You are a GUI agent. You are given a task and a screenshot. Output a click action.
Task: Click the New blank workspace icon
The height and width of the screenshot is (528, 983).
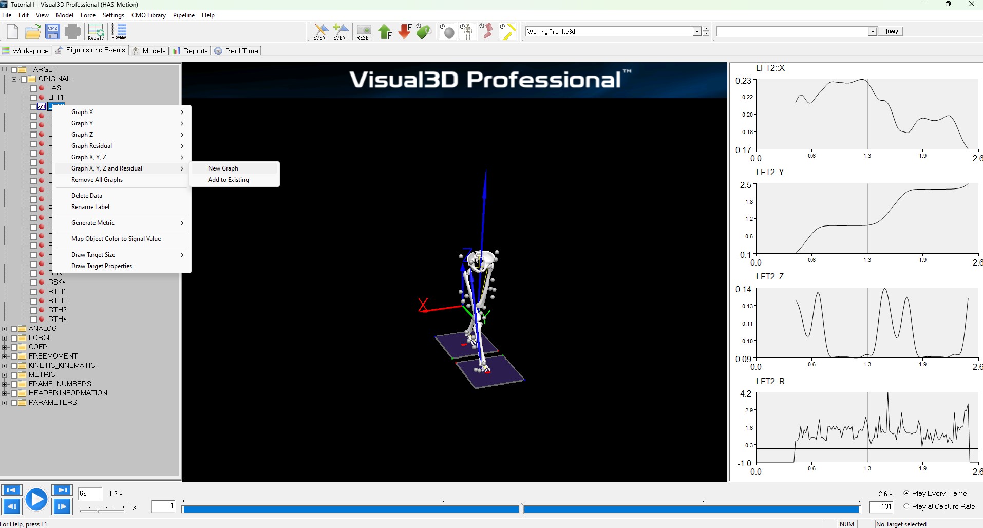click(x=13, y=31)
